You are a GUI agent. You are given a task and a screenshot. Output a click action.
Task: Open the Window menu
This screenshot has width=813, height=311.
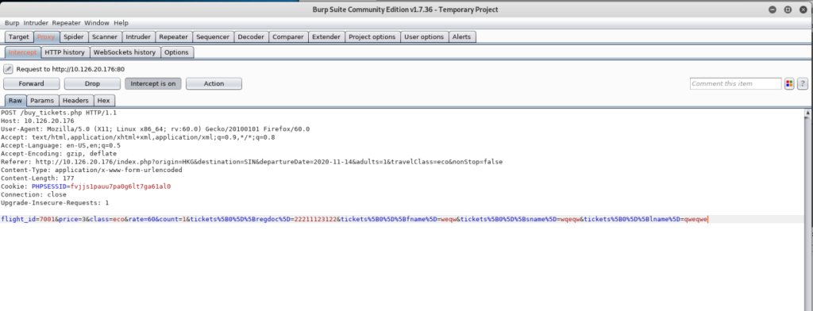(97, 23)
